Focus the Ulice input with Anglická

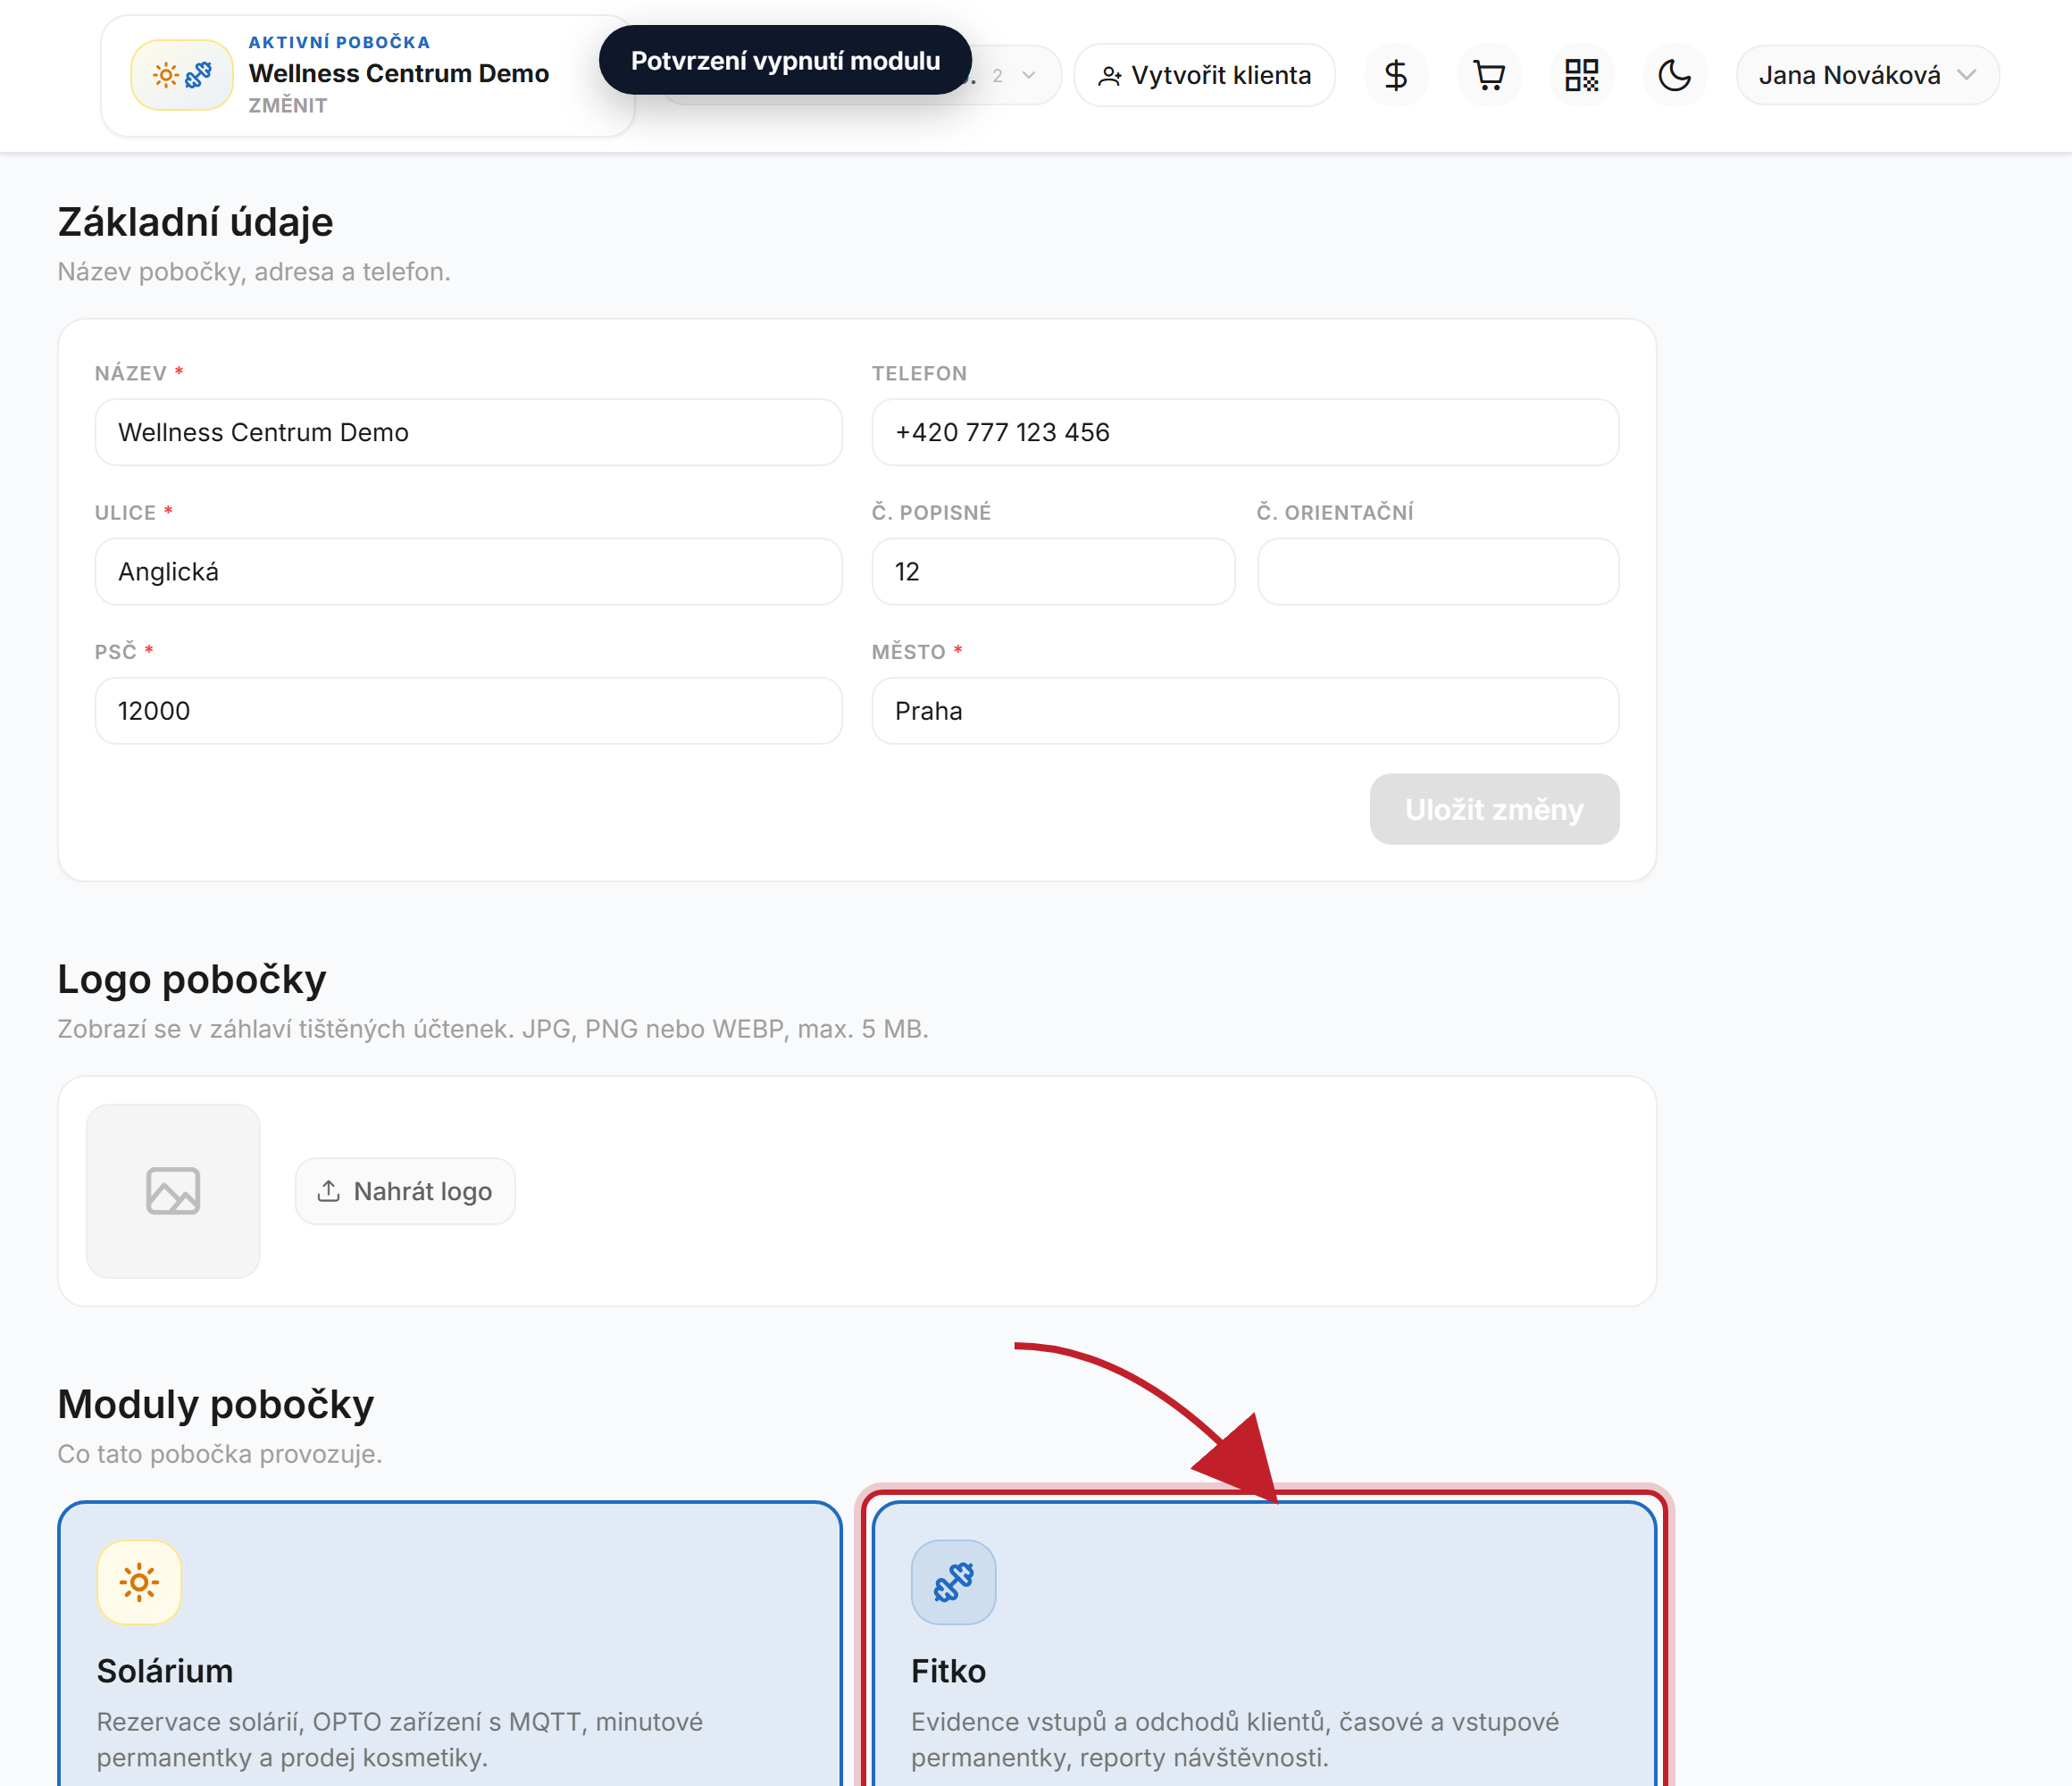pos(468,571)
